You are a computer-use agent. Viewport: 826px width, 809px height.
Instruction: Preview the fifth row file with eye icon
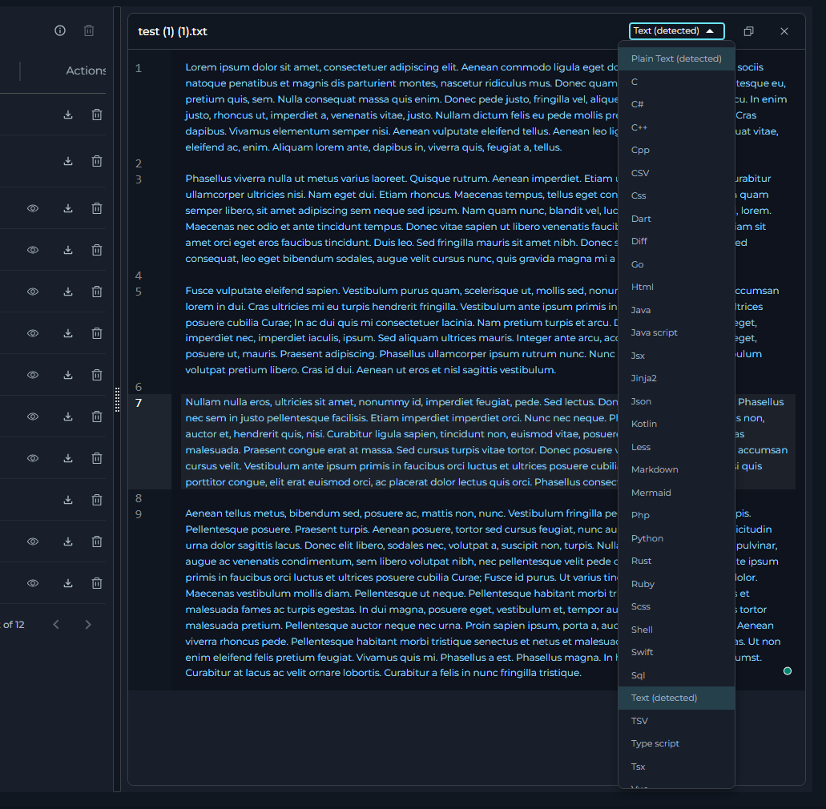pos(33,292)
